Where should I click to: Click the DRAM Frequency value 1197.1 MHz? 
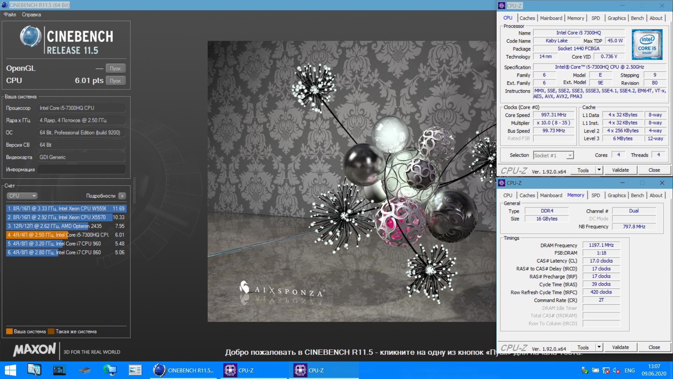pyautogui.click(x=601, y=245)
